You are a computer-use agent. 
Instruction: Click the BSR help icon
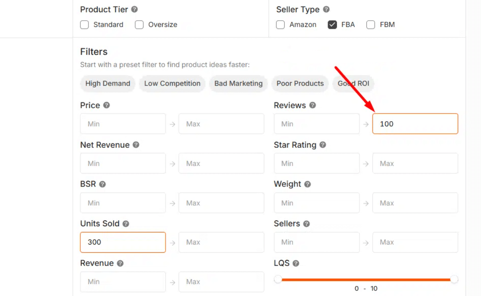(x=102, y=184)
